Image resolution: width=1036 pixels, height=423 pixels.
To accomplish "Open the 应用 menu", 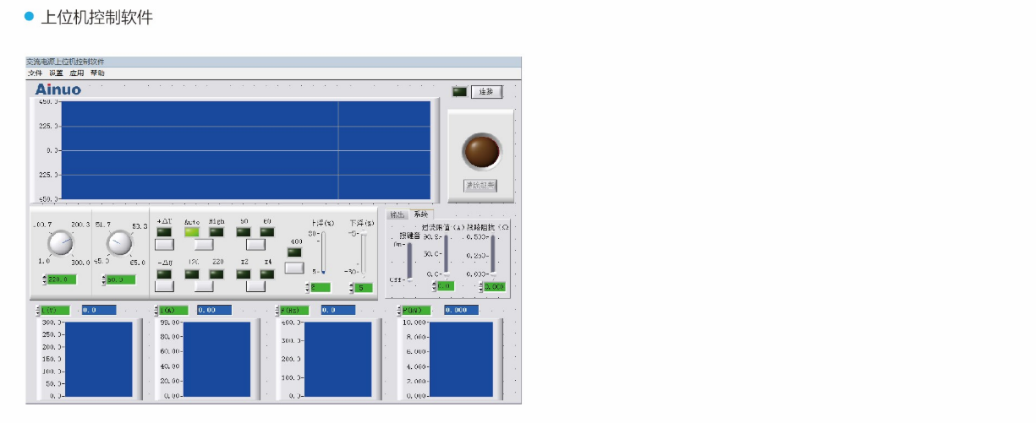I will tap(77, 73).
